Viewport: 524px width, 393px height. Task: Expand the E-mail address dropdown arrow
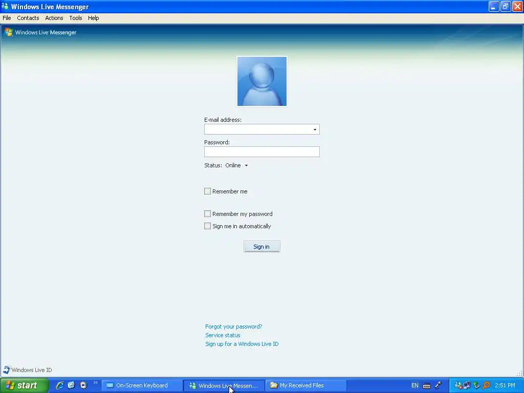[315, 129]
